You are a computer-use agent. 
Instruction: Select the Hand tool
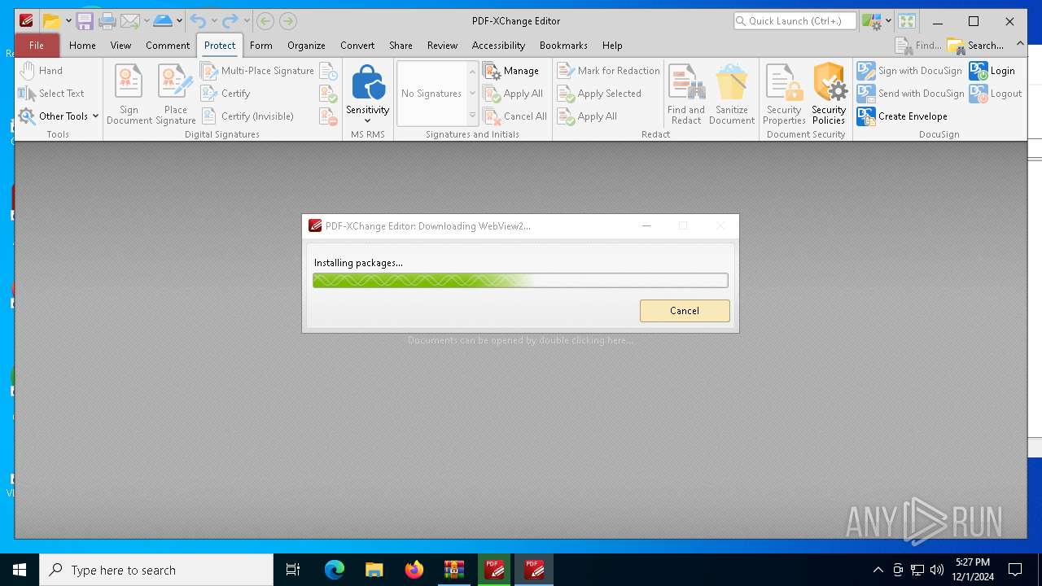pyautogui.click(x=42, y=71)
